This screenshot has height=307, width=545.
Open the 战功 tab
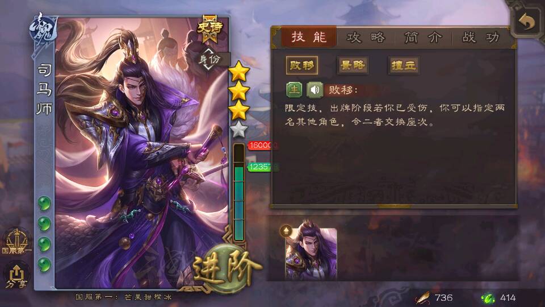click(481, 37)
